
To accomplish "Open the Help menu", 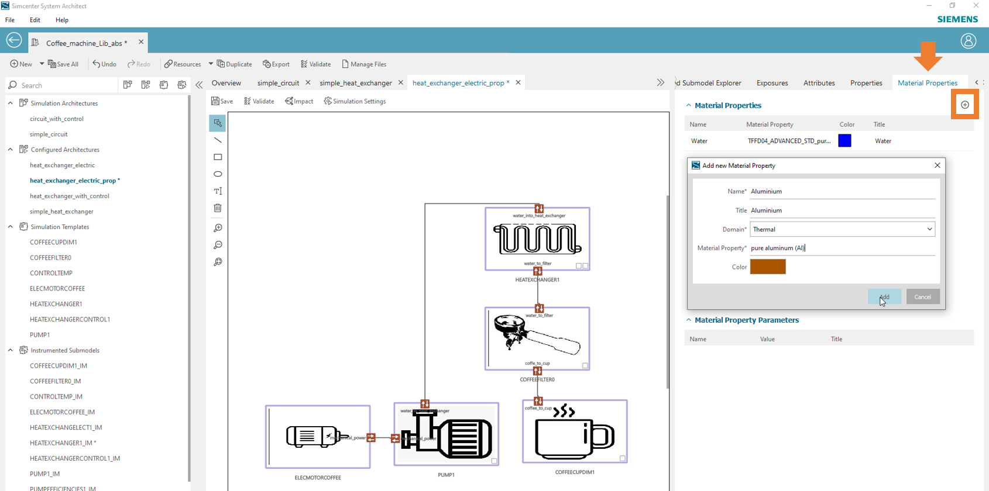I will point(62,20).
